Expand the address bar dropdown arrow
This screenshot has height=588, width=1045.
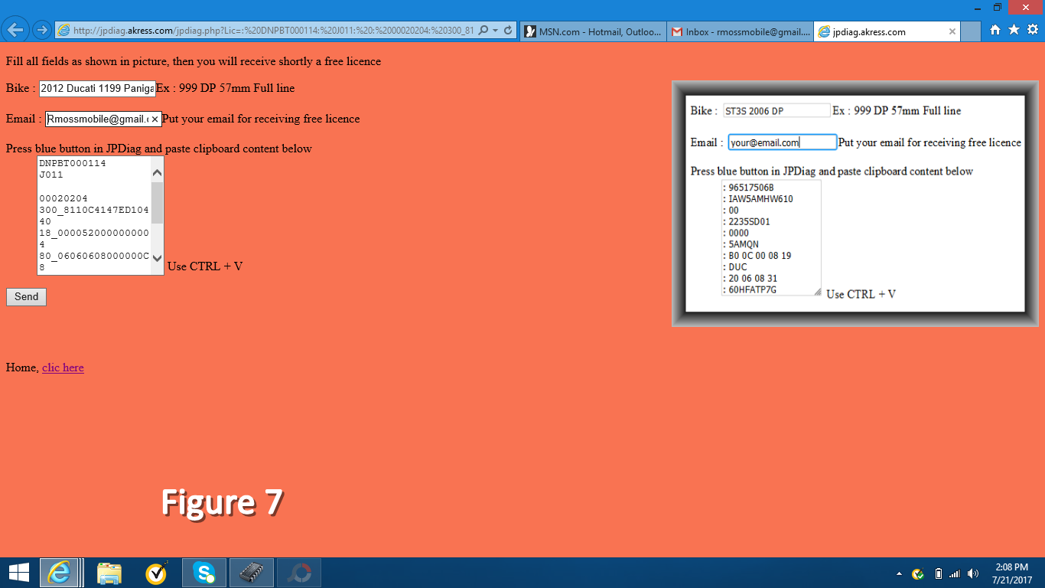coord(496,31)
